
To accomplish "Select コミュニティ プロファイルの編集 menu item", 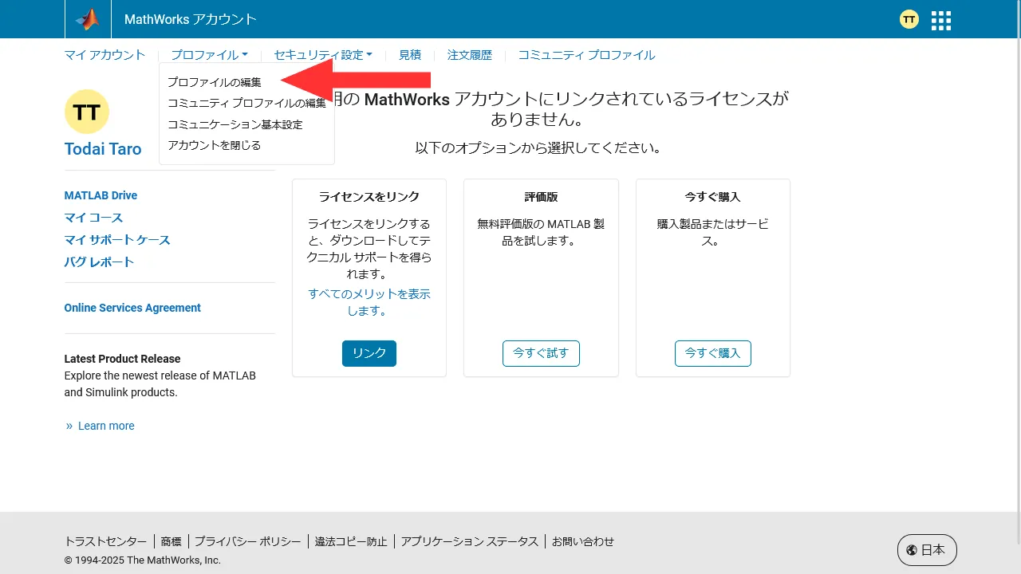I will pyautogui.click(x=246, y=103).
